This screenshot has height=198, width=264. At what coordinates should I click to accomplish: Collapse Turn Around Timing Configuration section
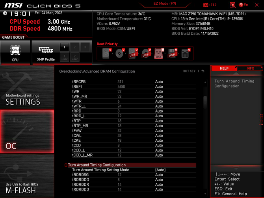pyautogui.click(x=66, y=165)
